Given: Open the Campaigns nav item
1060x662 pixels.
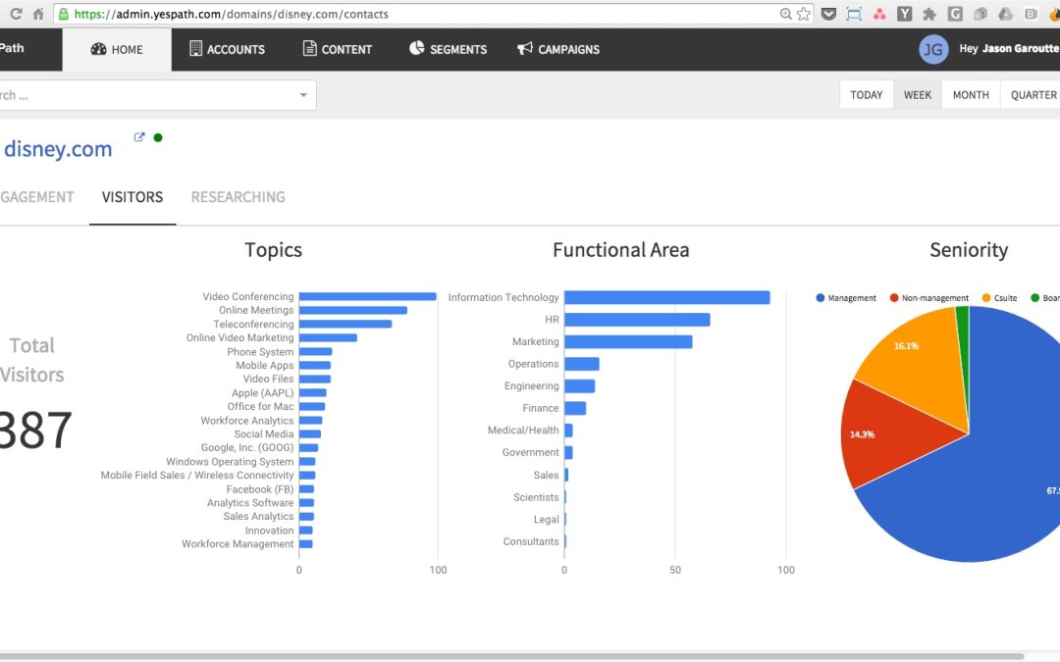Looking at the screenshot, I should click(x=558, y=49).
